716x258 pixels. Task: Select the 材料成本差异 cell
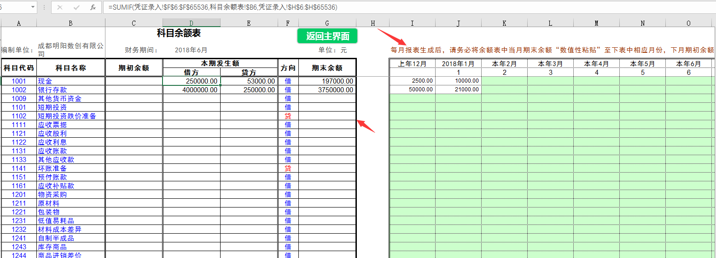pyautogui.click(x=71, y=230)
